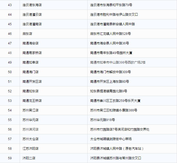Image resolution: width=177 pixels, height=163 pixels.
Task: Select row number 58 cell
Action: (10, 149)
